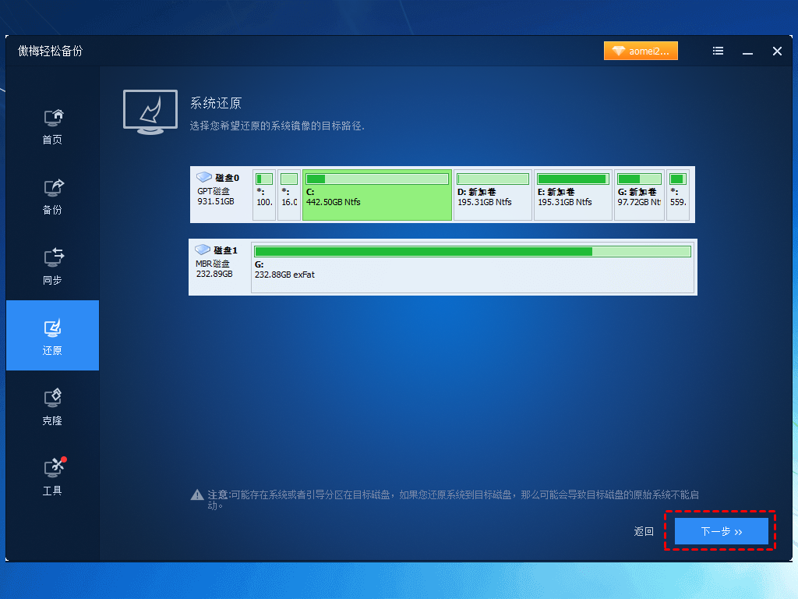
Task: Select the first 100MB unnamed partition
Action: pyautogui.click(x=264, y=195)
